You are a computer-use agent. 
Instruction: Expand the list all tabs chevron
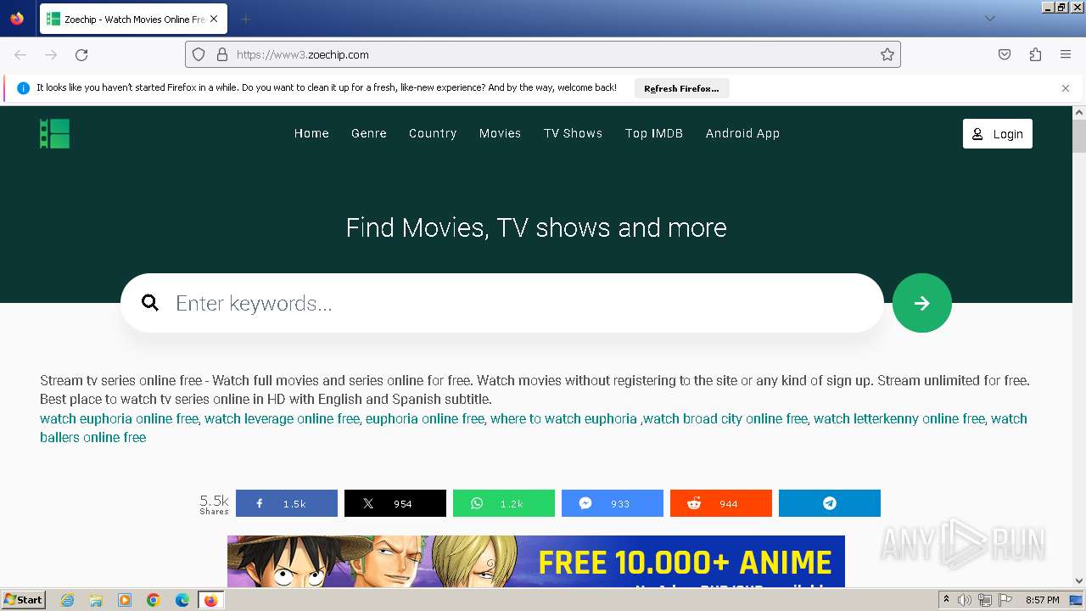[989, 19]
